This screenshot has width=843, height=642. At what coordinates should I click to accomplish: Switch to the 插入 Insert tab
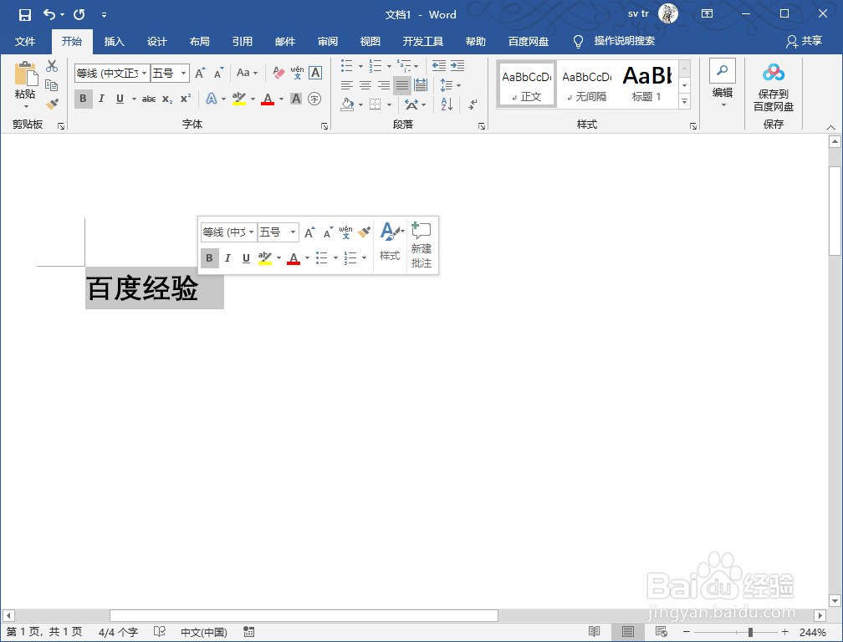point(114,41)
